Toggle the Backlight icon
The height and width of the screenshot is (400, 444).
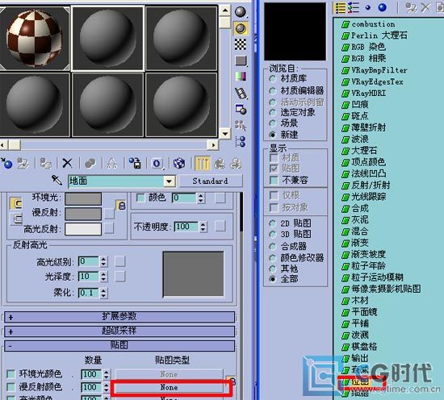241,28
